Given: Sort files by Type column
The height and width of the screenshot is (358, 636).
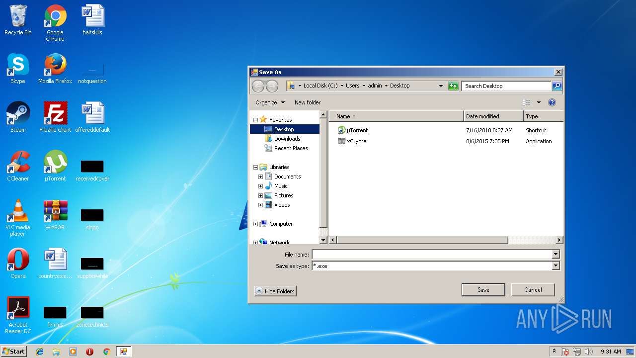Looking at the screenshot, I should [x=544, y=116].
